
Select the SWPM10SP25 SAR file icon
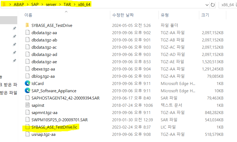click(28, 119)
